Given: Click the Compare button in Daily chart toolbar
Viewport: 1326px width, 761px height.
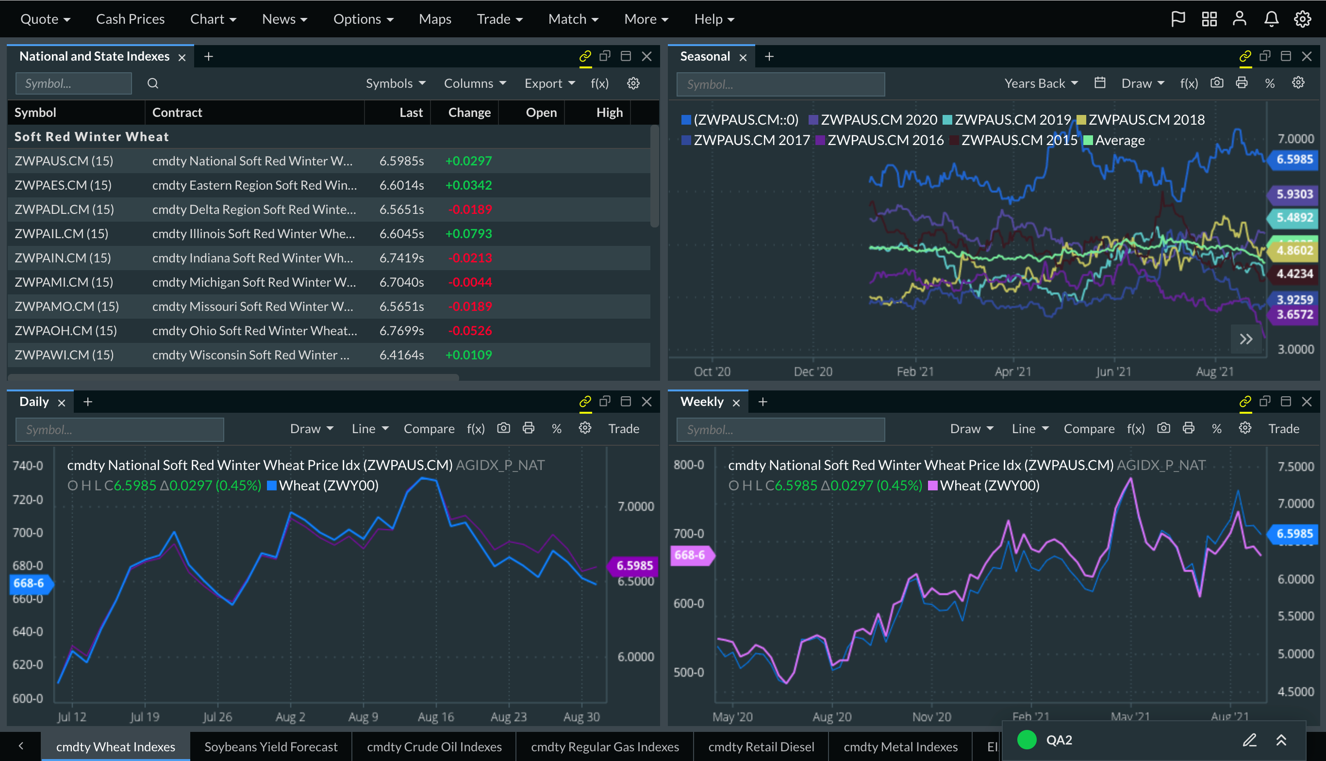Looking at the screenshot, I should point(429,428).
